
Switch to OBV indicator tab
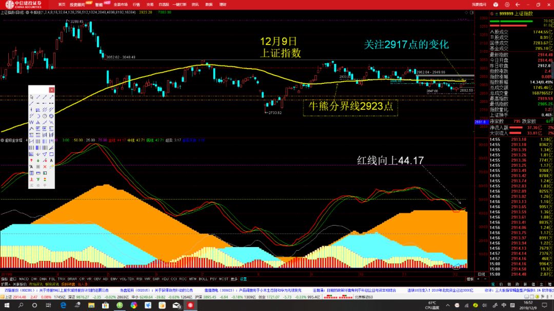point(97,279)
